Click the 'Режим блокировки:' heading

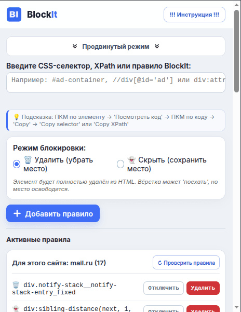tap(49, 148)
